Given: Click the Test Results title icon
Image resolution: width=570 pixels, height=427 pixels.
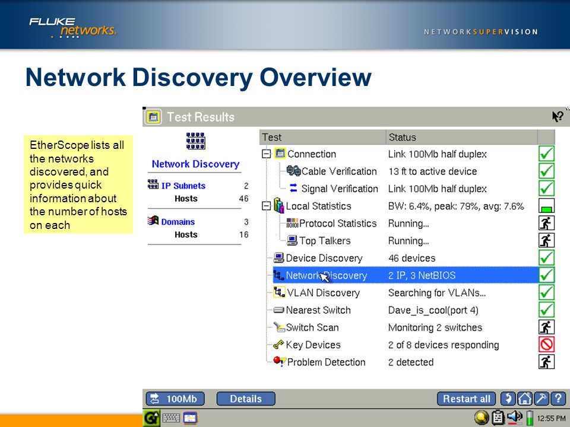Looking at the screenshot, I should (x=153, y=117).
